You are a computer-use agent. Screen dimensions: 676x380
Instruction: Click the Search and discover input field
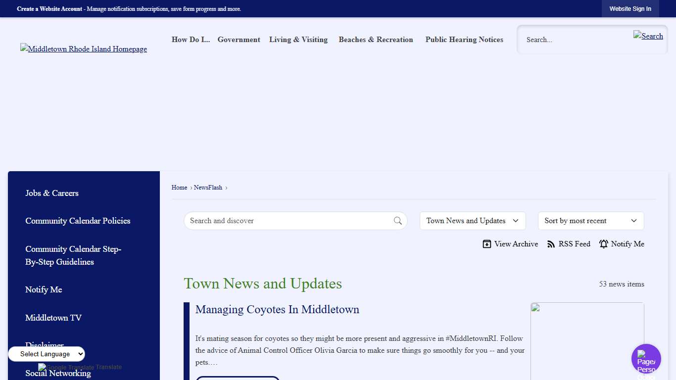pos(290,221)
